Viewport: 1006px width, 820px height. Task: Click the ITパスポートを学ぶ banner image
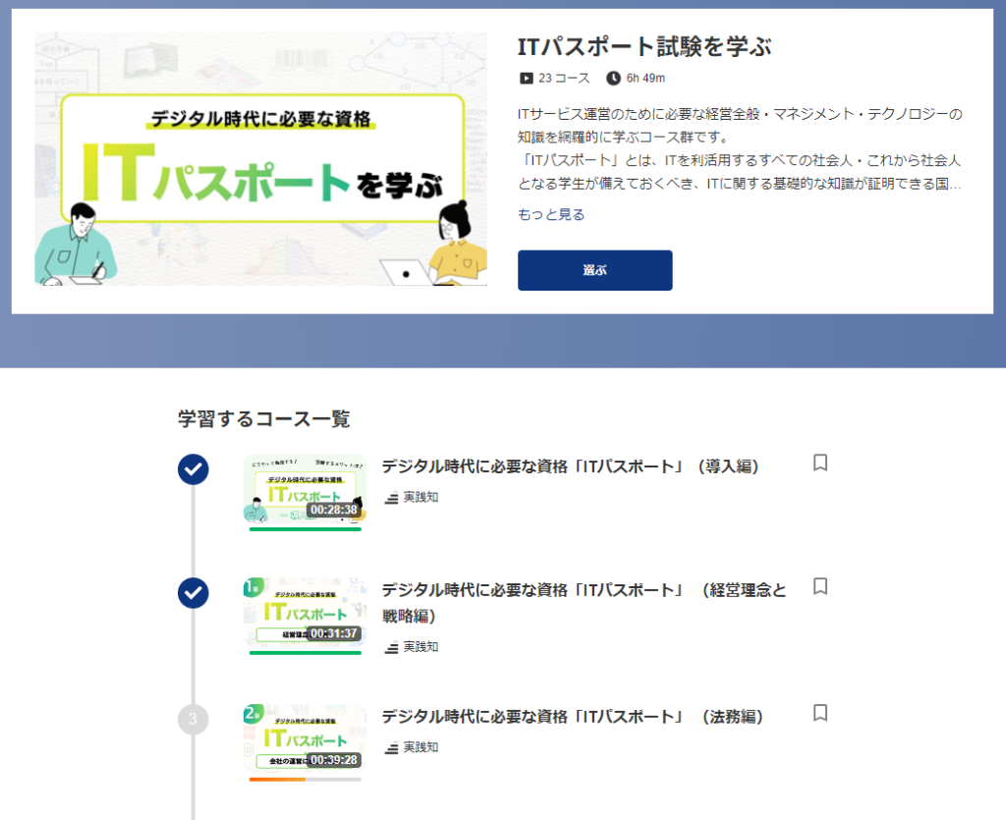pyautogui.click(x=261, y=159)
